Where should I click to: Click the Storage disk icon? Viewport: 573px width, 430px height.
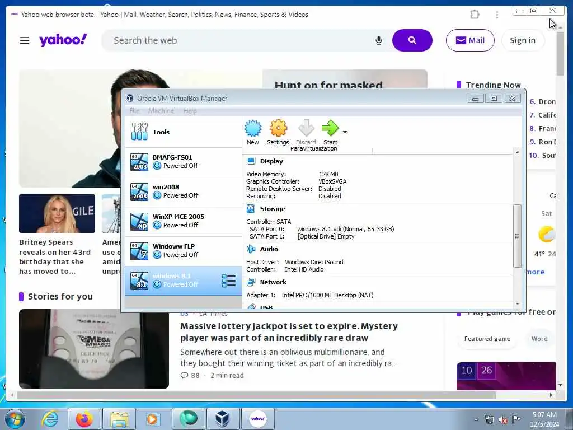pyautogui.click(x=251, y=208)
